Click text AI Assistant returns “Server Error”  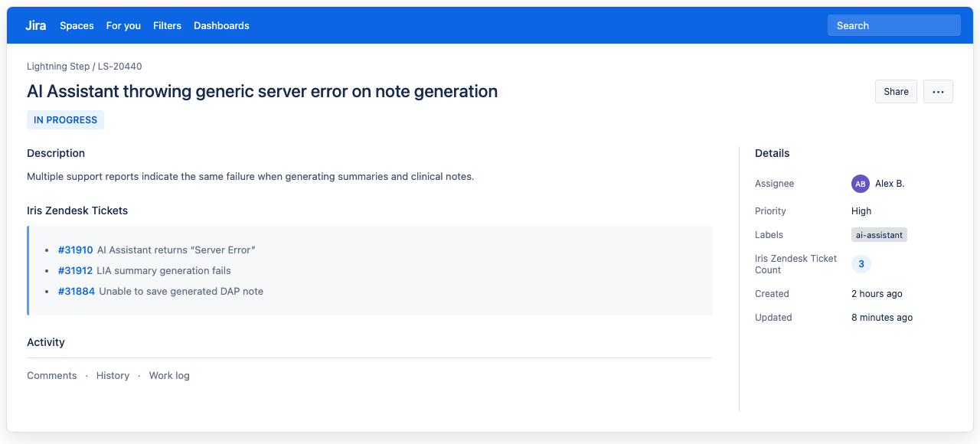[176, 250]
